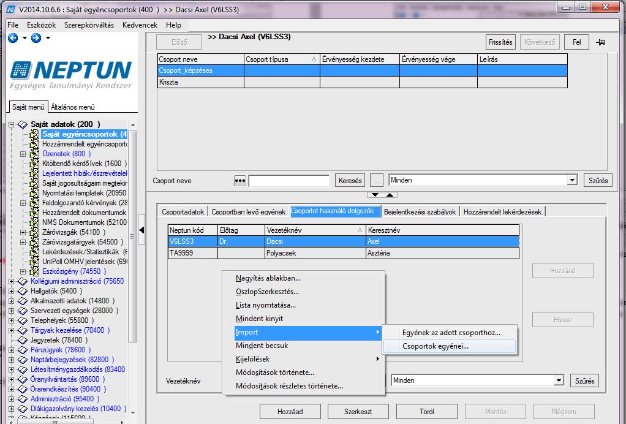Click the Pénzügyek folder icon
The image size is (626, 424).
(23, 350)
